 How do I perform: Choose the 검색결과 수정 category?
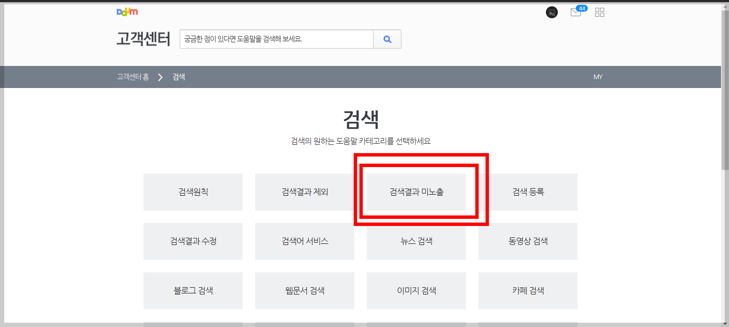pyautogui.click(x=193, y=241)
